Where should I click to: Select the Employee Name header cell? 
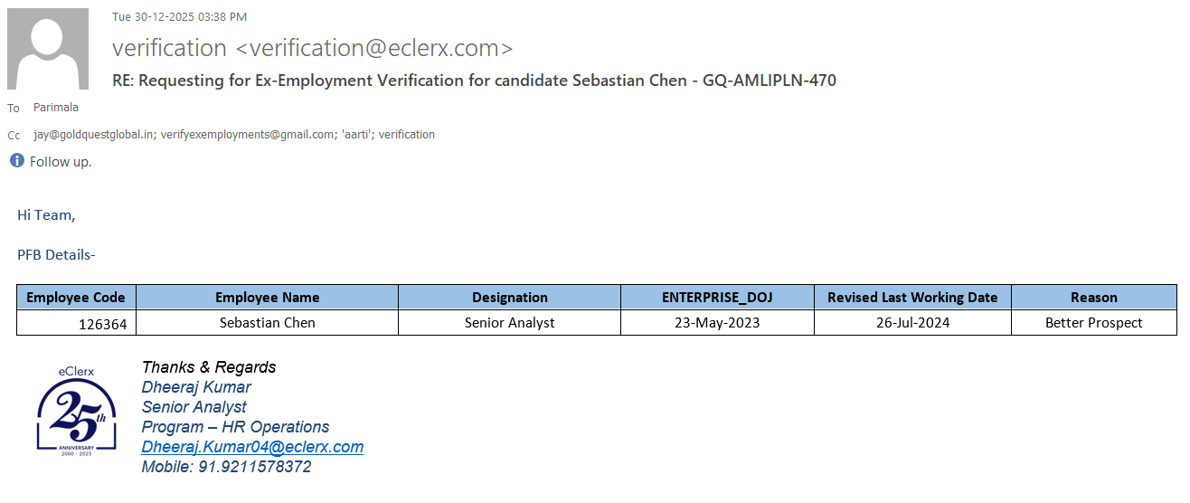coord(267,297)
